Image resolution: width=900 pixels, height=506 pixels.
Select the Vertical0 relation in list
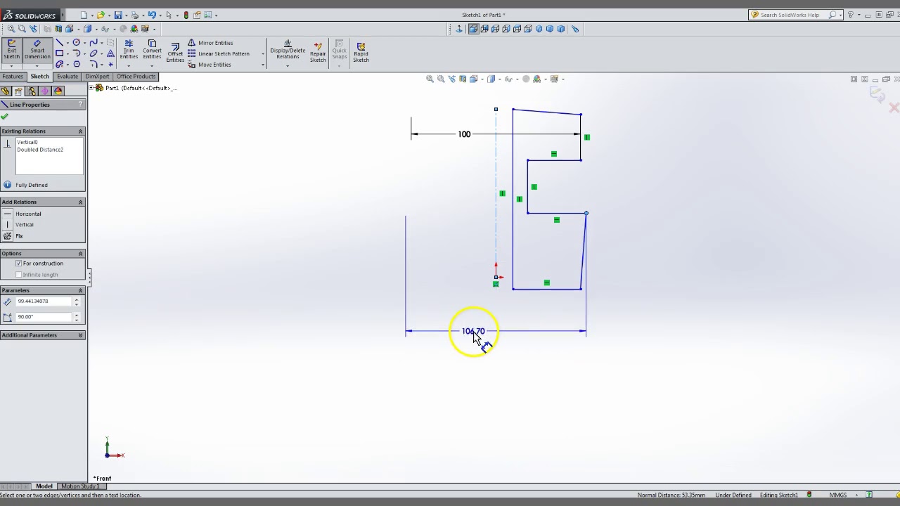(27, 143)
